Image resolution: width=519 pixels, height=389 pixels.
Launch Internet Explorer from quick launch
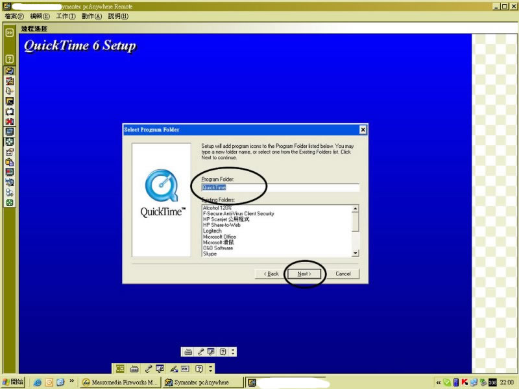[38, 383]
